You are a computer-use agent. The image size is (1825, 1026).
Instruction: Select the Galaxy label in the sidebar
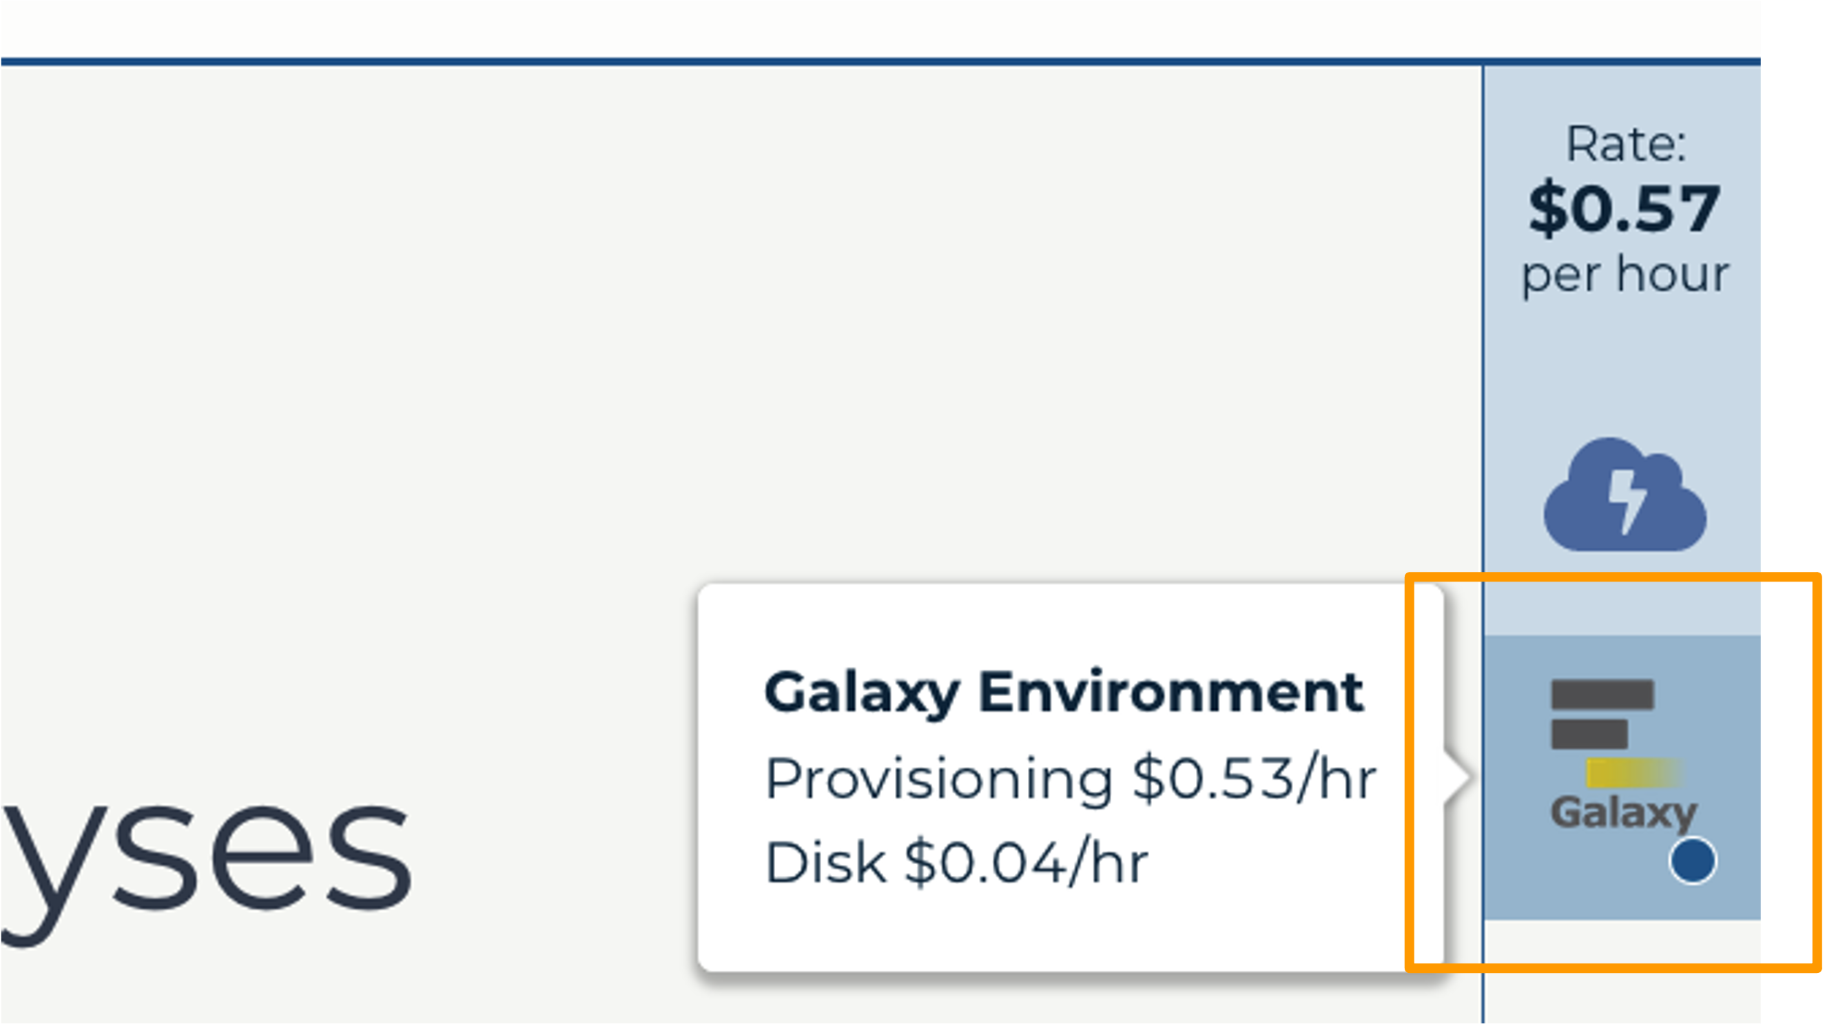[1624, 812]
